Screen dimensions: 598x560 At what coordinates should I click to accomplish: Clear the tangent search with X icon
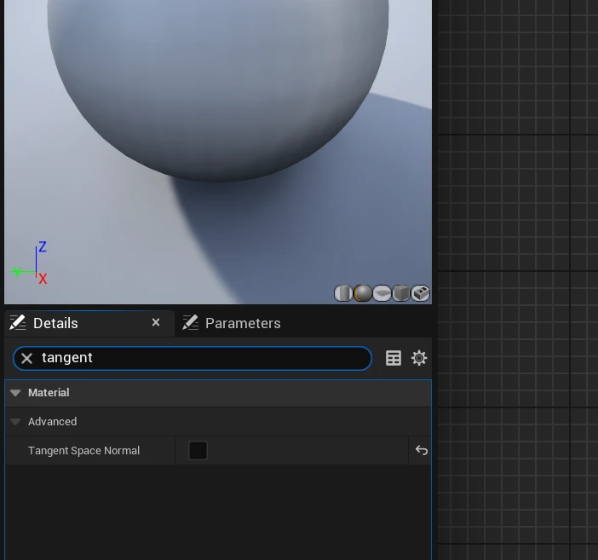pyautogui.click(x=26, y=358)
